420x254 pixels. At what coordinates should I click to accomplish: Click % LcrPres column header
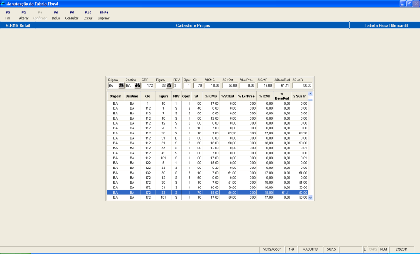246,96
